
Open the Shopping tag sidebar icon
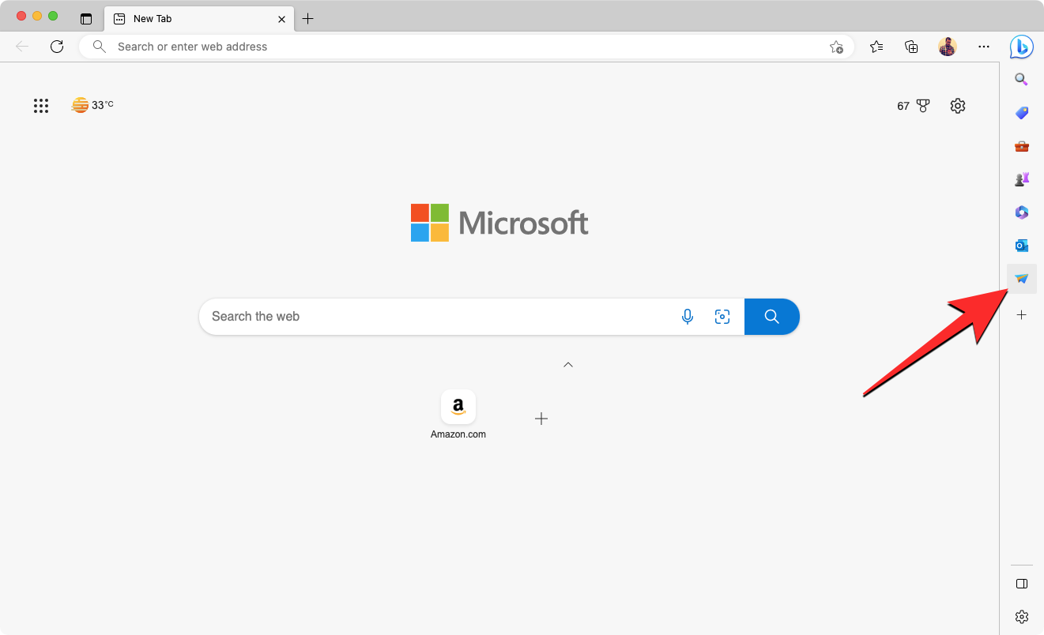[1021, 113]
